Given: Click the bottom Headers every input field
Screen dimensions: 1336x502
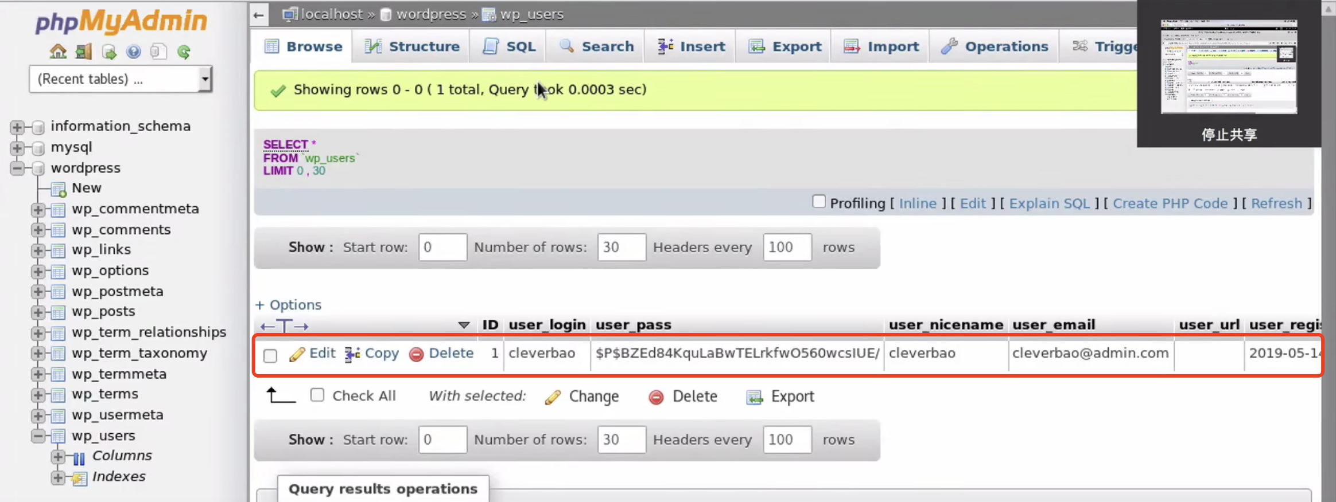Looking at the screenshot, I should (787, 440).
